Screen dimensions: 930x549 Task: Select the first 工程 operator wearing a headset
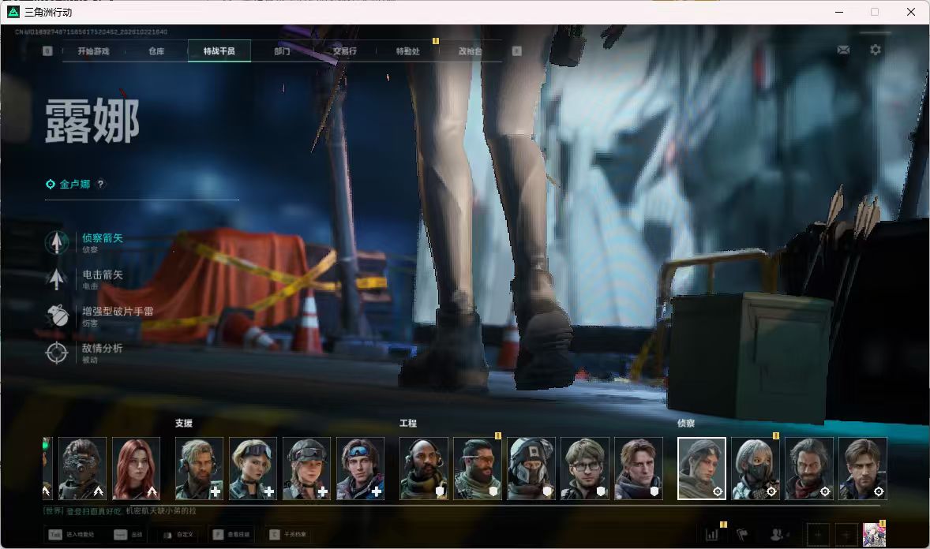coord(423,469)
